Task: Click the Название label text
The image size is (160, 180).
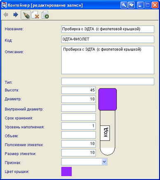Action: (14, 29)
